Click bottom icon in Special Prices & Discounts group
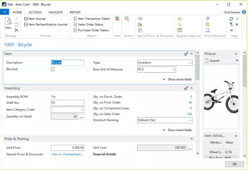Image resolution: width=248 pixels, height=170 pixels. [x=140, y=30]
